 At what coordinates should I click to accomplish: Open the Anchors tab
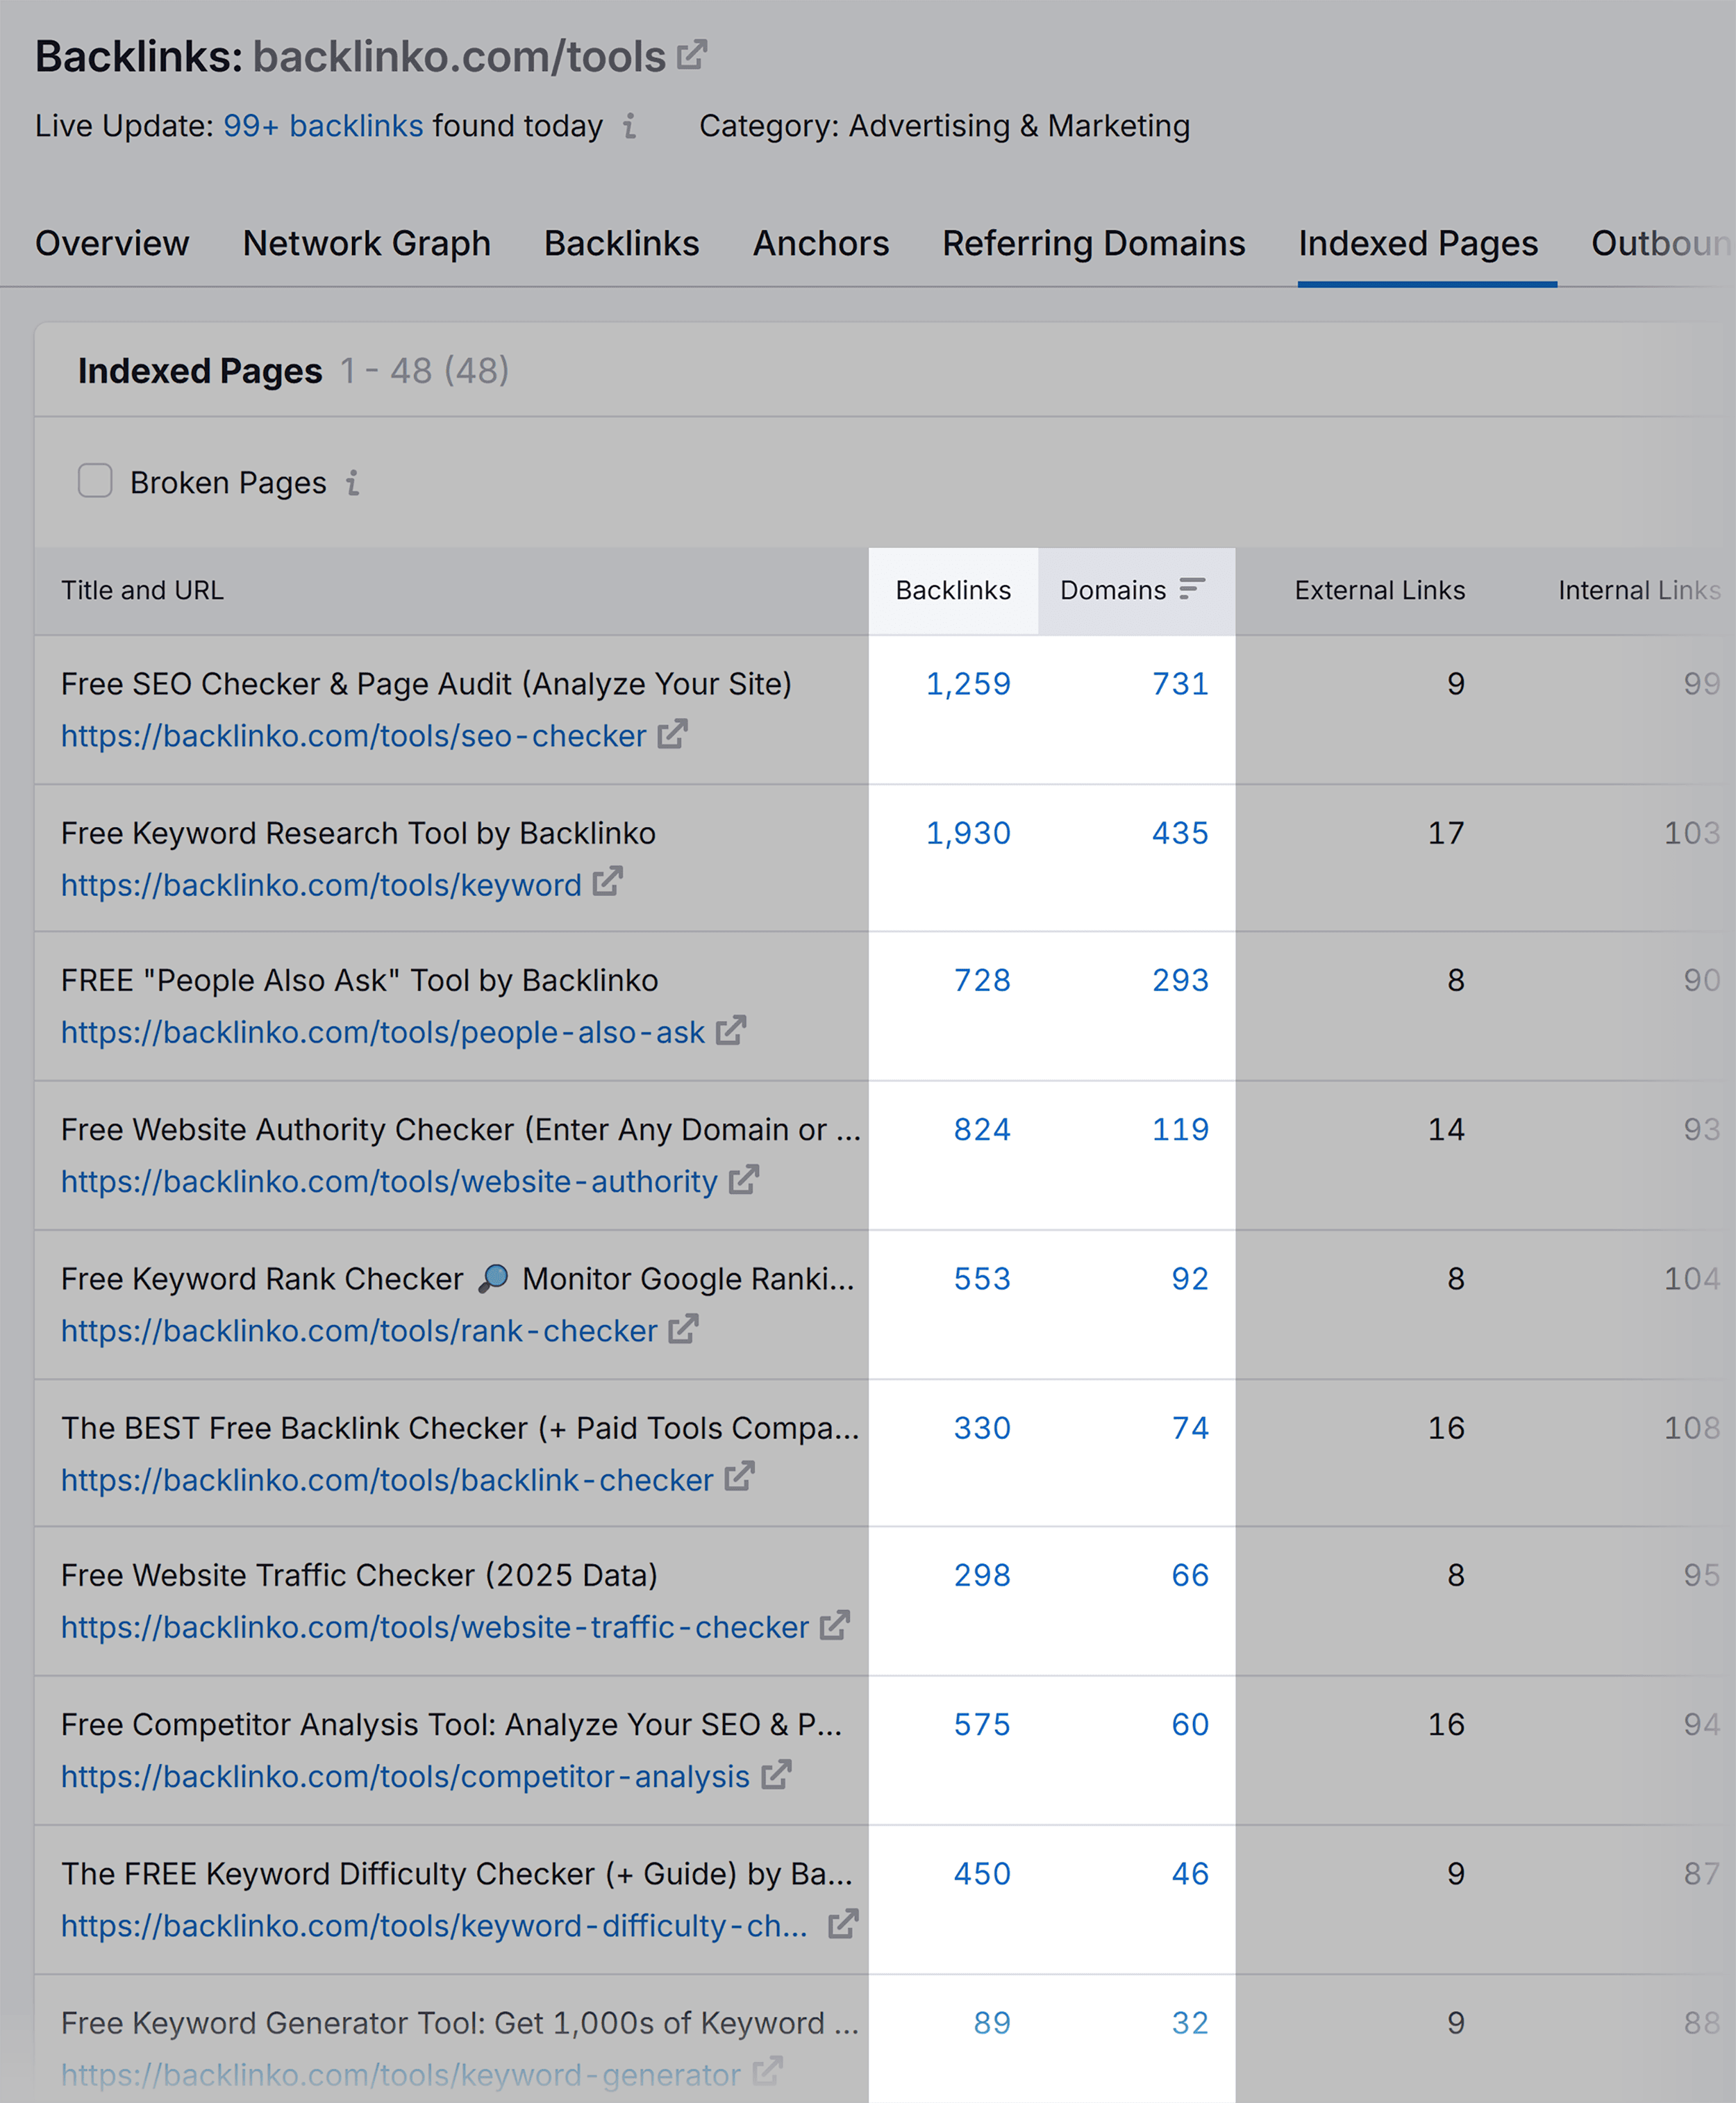tap(820, 243)
